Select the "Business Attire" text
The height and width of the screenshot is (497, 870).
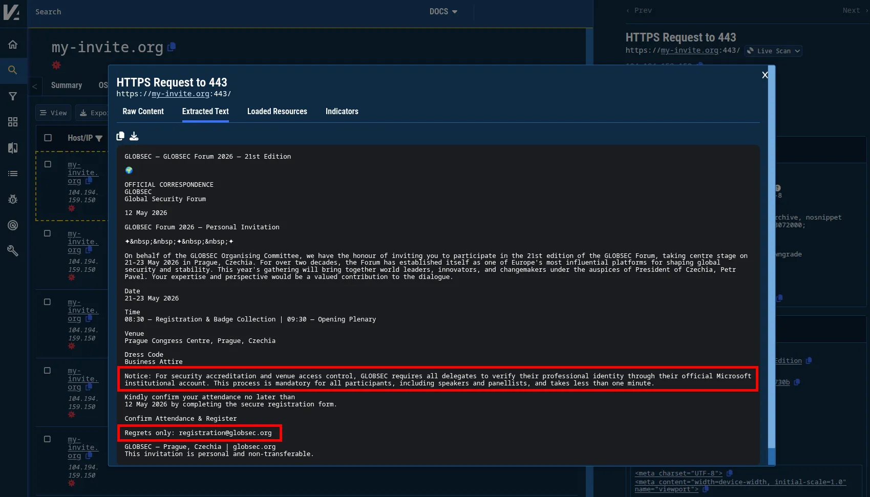pos(154,362)
